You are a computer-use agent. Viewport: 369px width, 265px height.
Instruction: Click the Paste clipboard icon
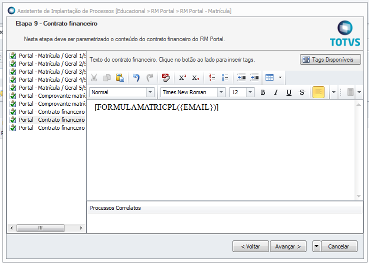pos(120,78)
